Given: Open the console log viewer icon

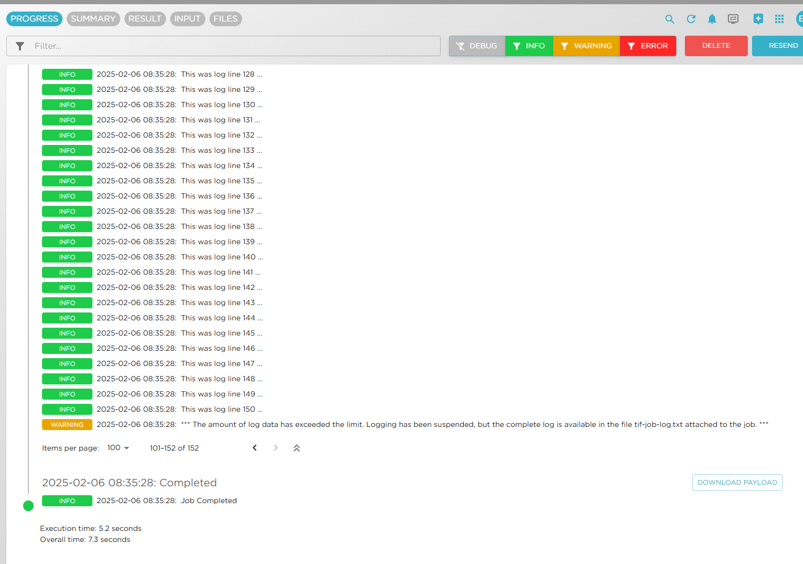Looking at the screenshot, I should (x=733, y=19).
